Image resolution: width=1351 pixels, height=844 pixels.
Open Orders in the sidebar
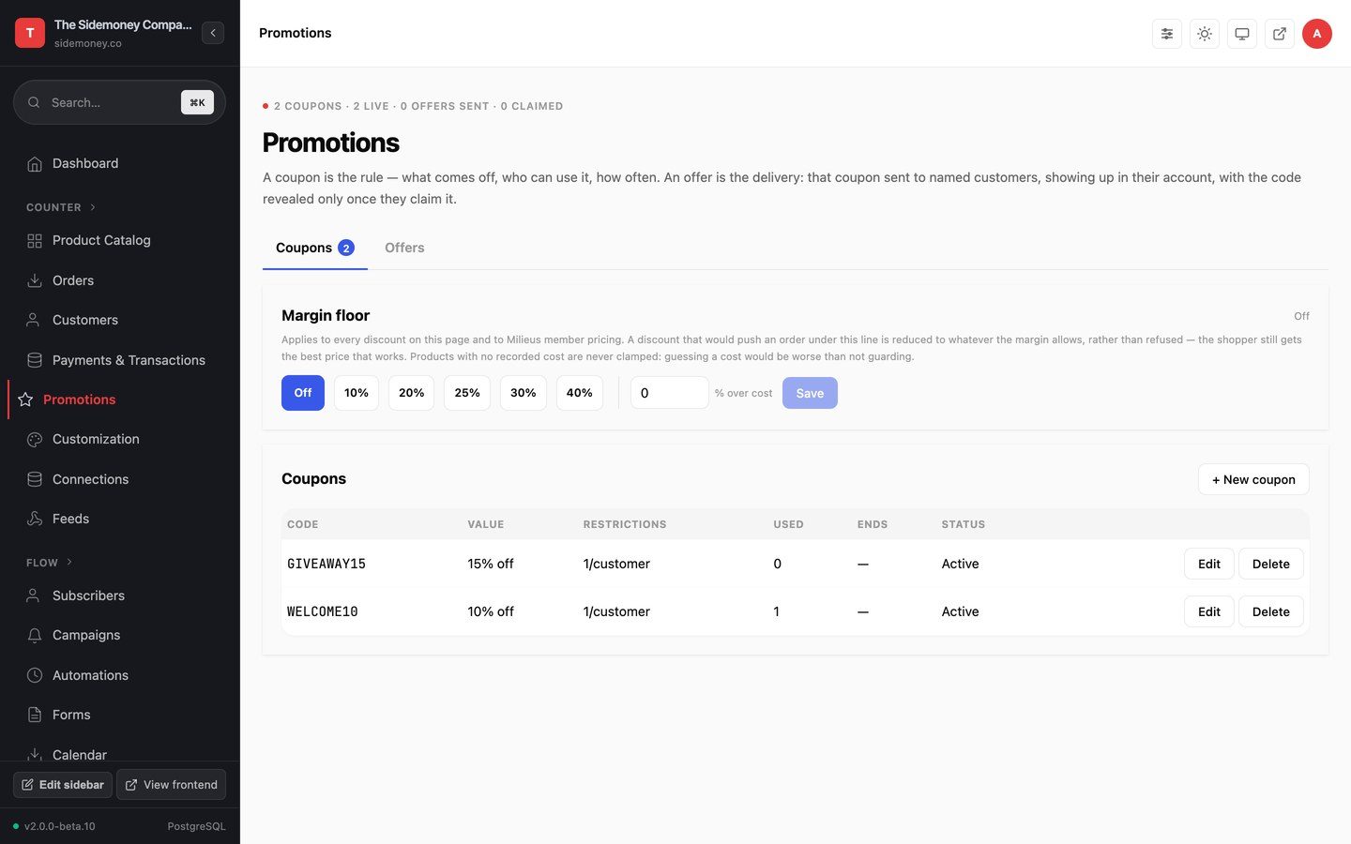pos(119,280)
